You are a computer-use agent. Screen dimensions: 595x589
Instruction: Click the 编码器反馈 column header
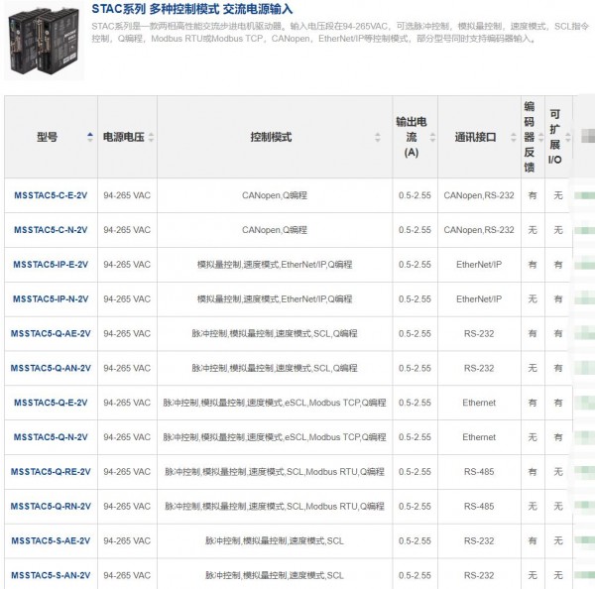533,137
